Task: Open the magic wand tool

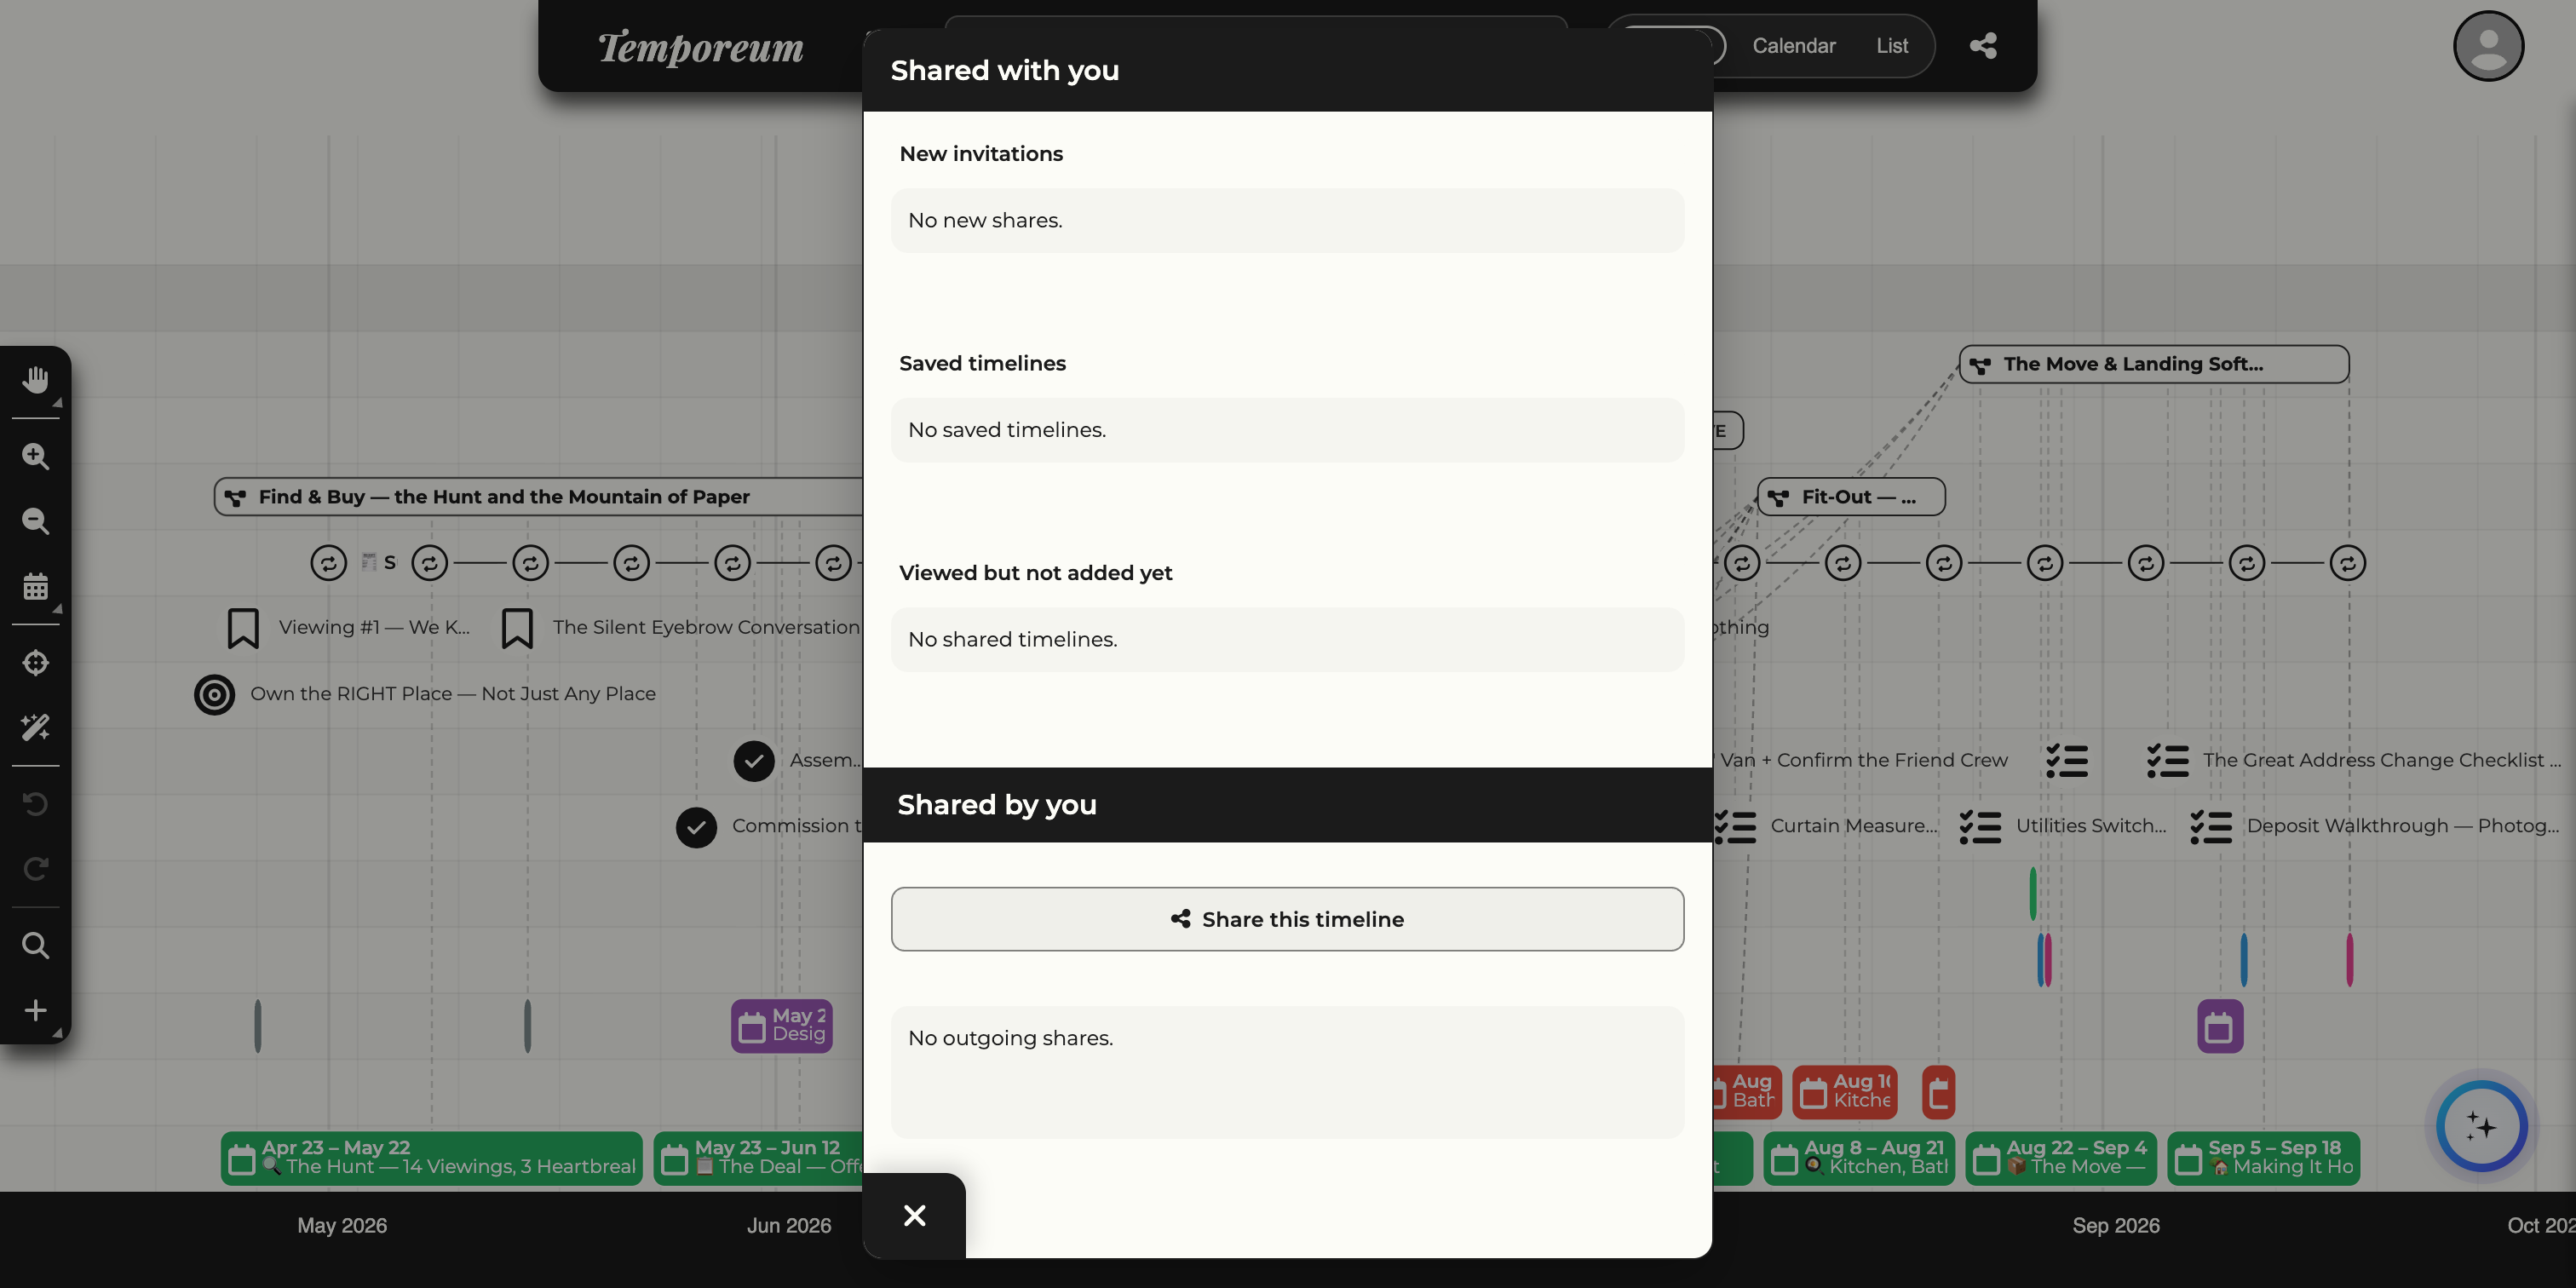Action: coord(36,727)
